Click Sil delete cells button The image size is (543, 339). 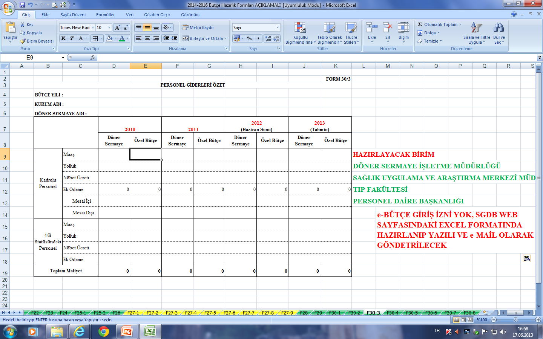click(x=388, y=32)
